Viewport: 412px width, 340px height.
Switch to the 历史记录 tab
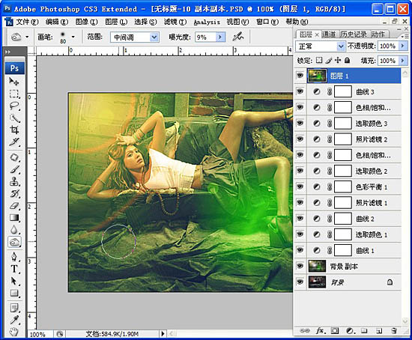[x=354, y=34]
